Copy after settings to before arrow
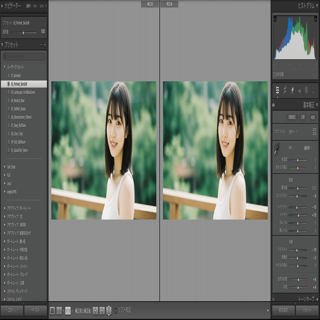The image size is (320, 320). coord(102,311)
